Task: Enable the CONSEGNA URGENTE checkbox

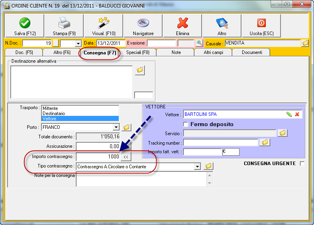Action: click(302, 164)
